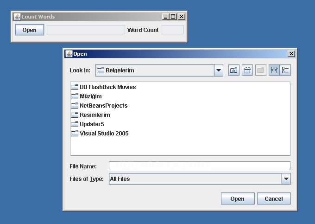Choose the NetBeansProjects folder
Viewport: 315px width, 224px height.
[x=103, y=106]
